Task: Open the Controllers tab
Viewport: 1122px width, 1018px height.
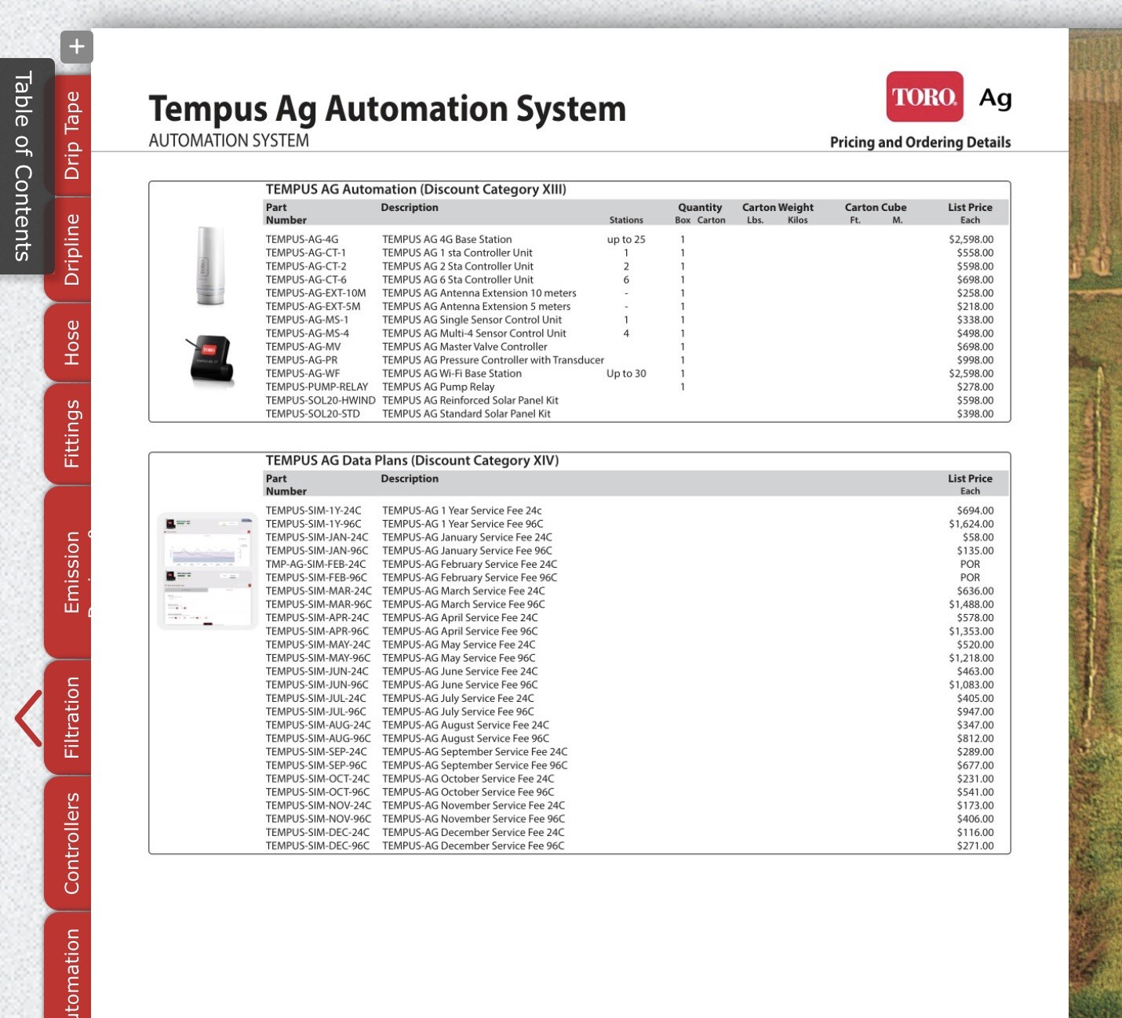Action: (x=71, y=843)
